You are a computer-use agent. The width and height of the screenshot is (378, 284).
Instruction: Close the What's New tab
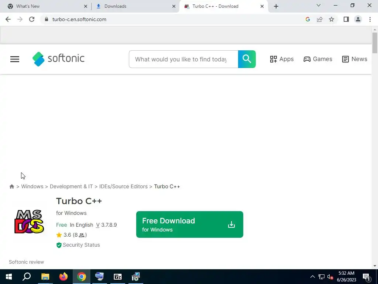coord(86,6)
